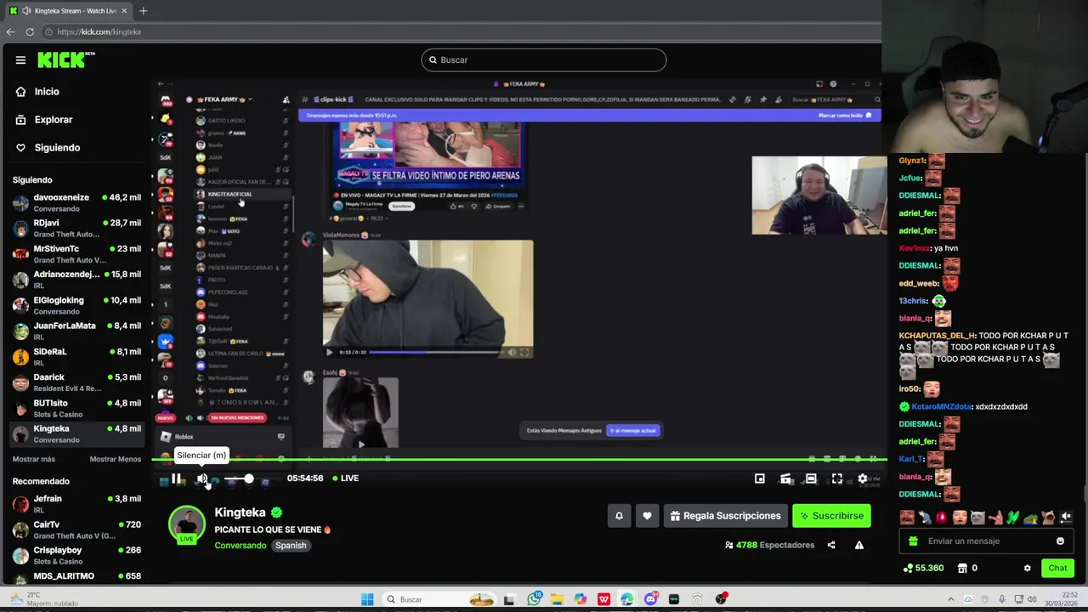The image size is (1088, 612).
Task: Open MrStivenTc channel in sidebar
Action: pos(76,254)
